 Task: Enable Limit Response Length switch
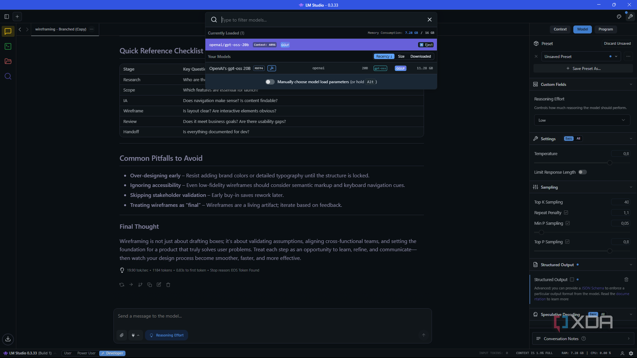pos(582,172)
